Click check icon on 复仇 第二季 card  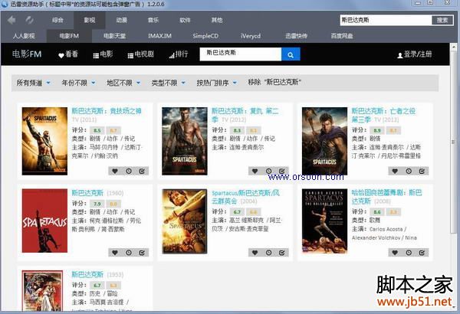point(282,171)
